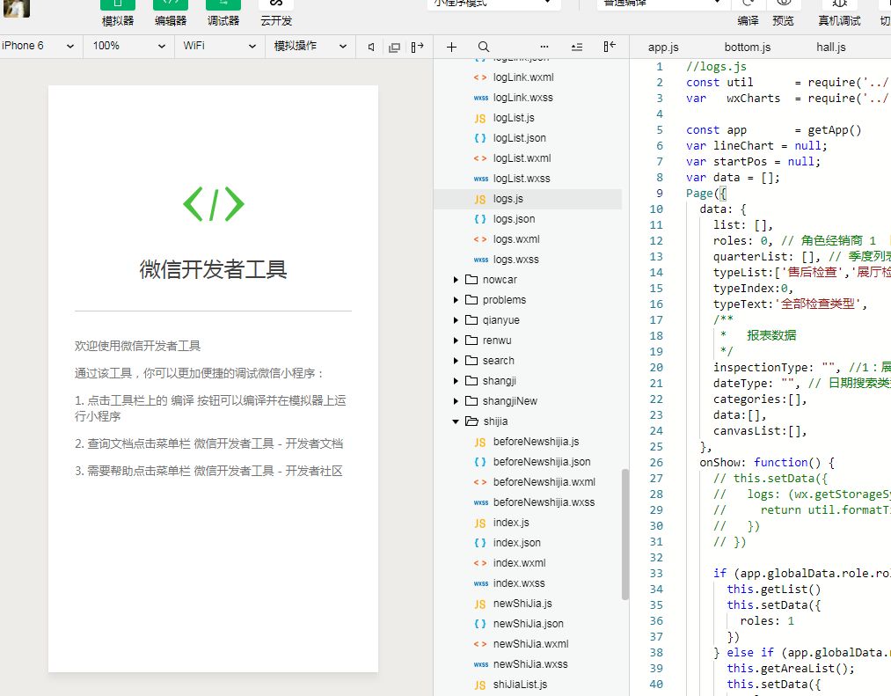This screenshot has height=696, width=891.
Task: Switch to the bottom.js tab
Action: (748, 48)
